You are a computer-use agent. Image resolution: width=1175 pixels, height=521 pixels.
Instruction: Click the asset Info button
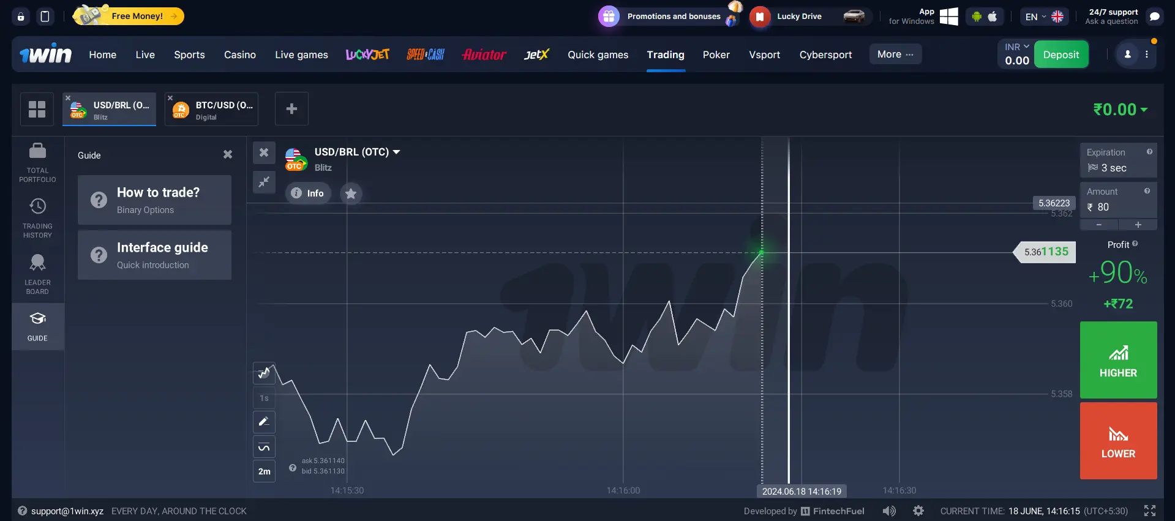tap(308, 193)
